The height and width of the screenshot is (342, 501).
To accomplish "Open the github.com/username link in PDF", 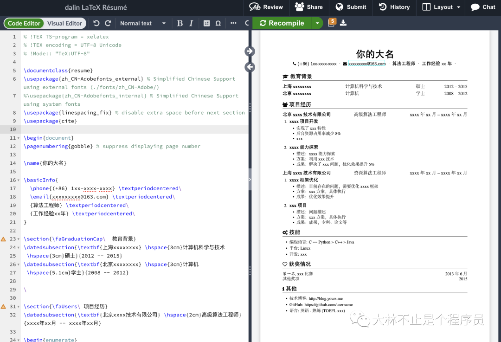I will 328,305.
